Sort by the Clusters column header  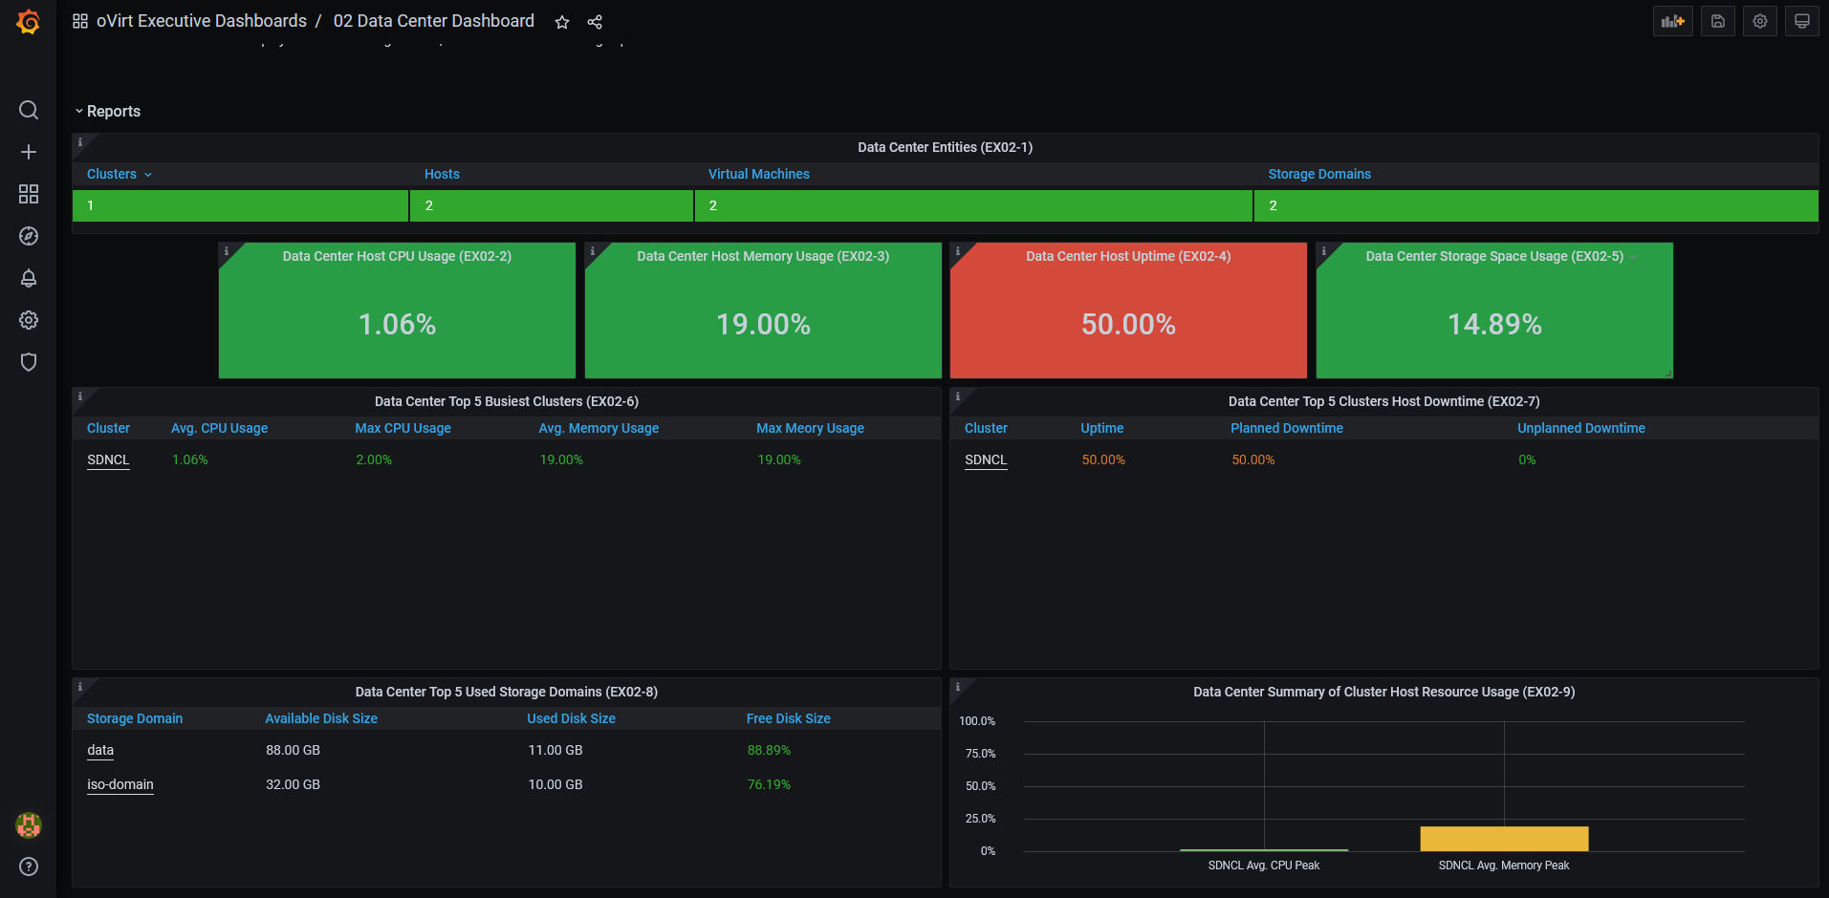(112, 174)
